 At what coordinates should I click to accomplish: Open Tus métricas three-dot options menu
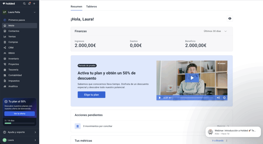pos(227,141)
